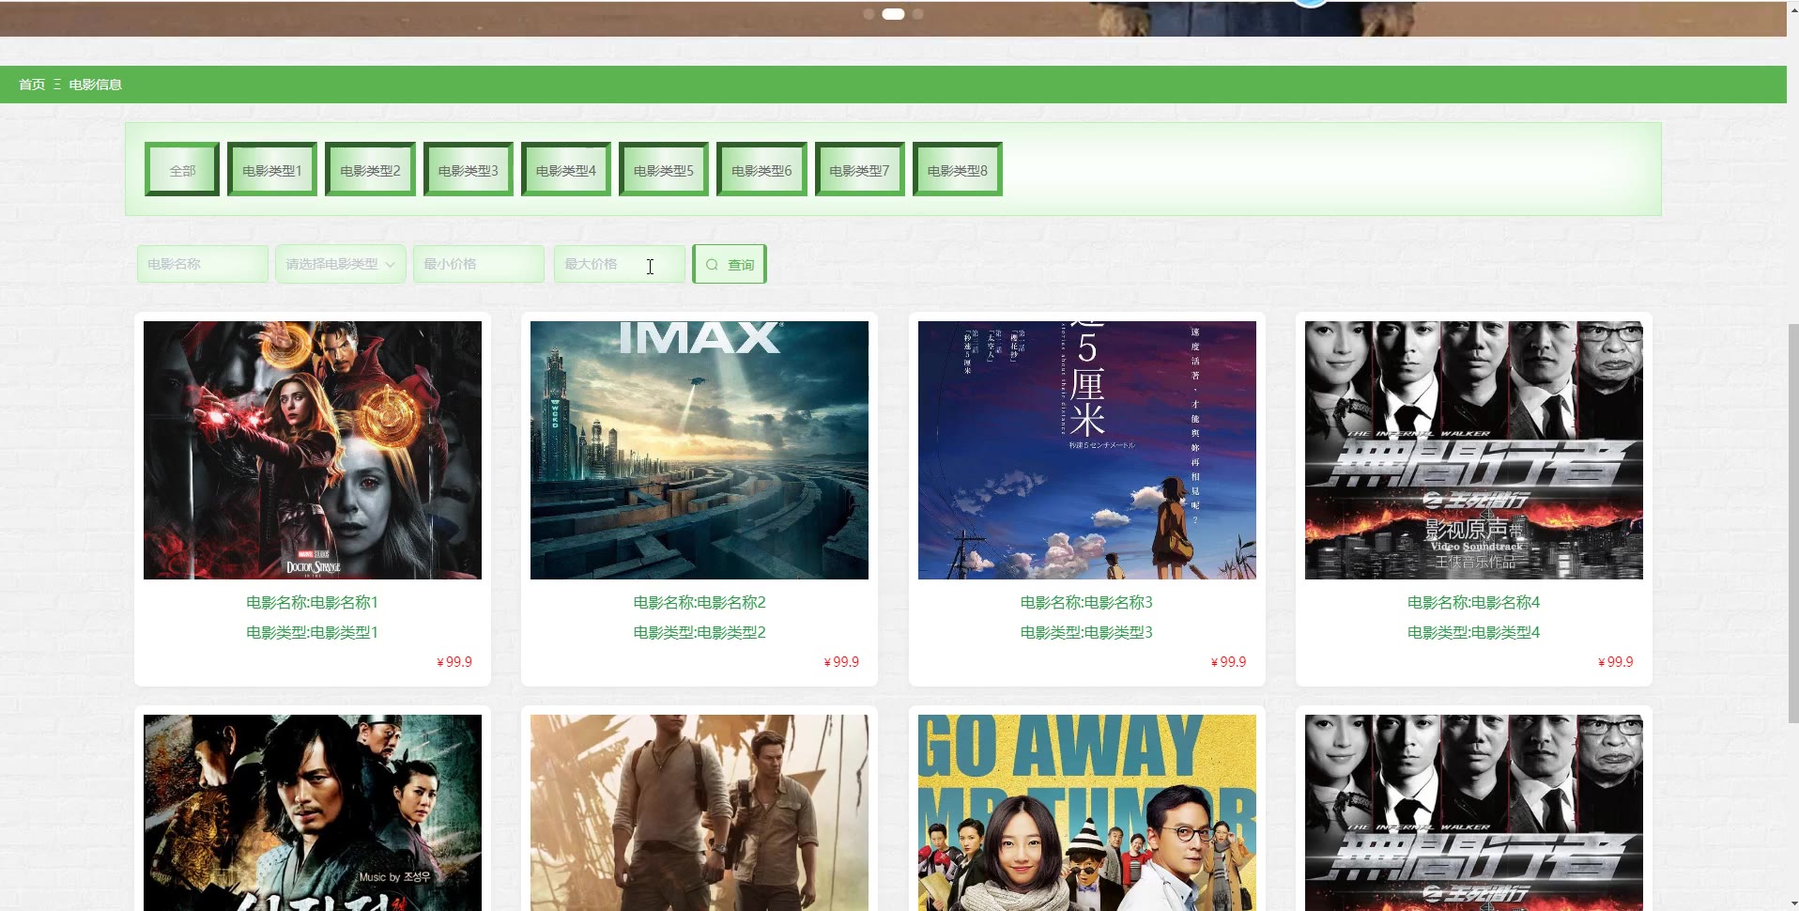Open the 电影类型7 category tab
This screenshot has width=1799, height=911.
860,170
